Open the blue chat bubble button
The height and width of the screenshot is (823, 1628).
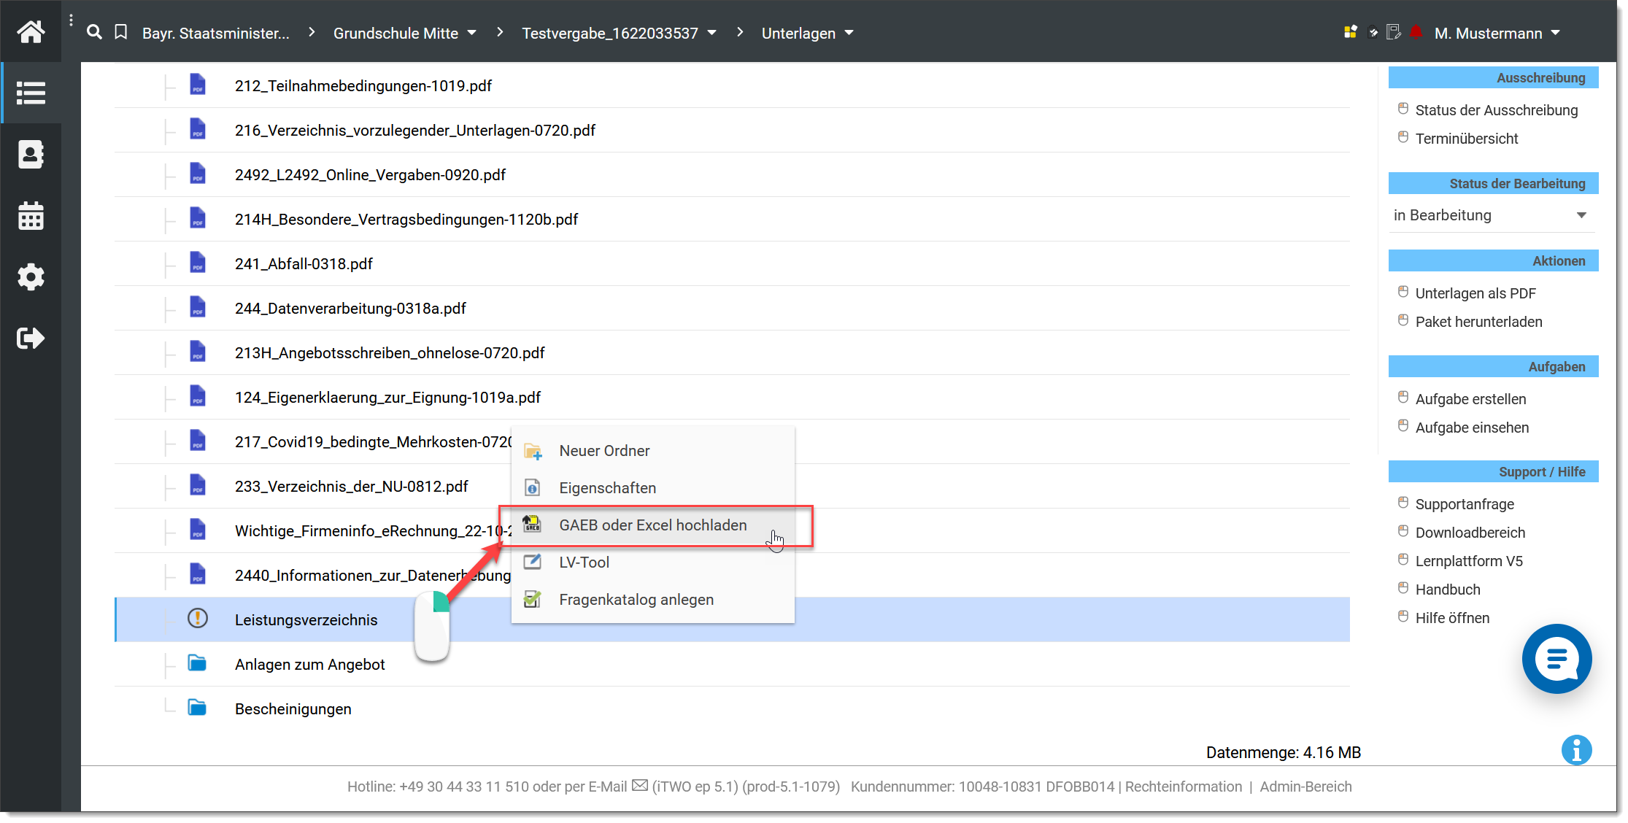[x=1556, y=658]
